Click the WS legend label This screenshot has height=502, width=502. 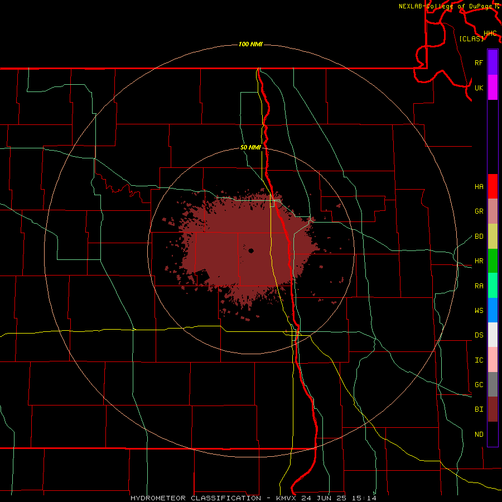click(479, 311)
